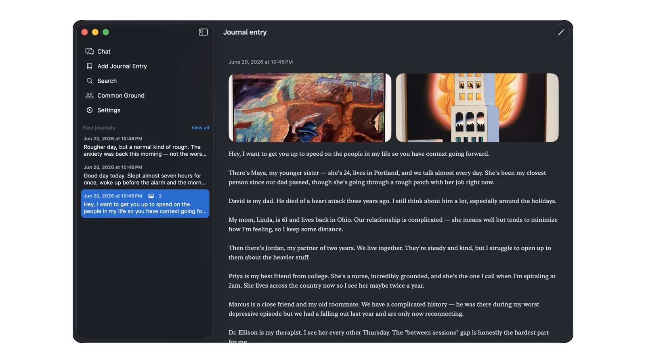Image resolution: width=646 pixels, height=363 pixels.
Task: Click the paragraph about Marcus, old roommate
Action: tap(384, 309)
